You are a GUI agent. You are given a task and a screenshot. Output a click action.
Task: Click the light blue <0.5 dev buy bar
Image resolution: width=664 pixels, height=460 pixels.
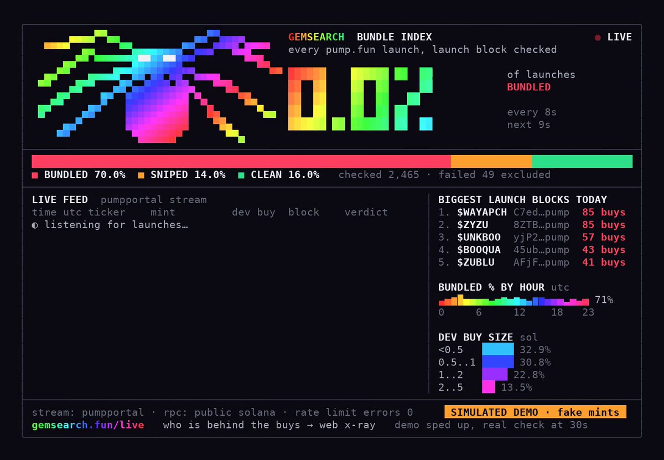click(498, 349)
